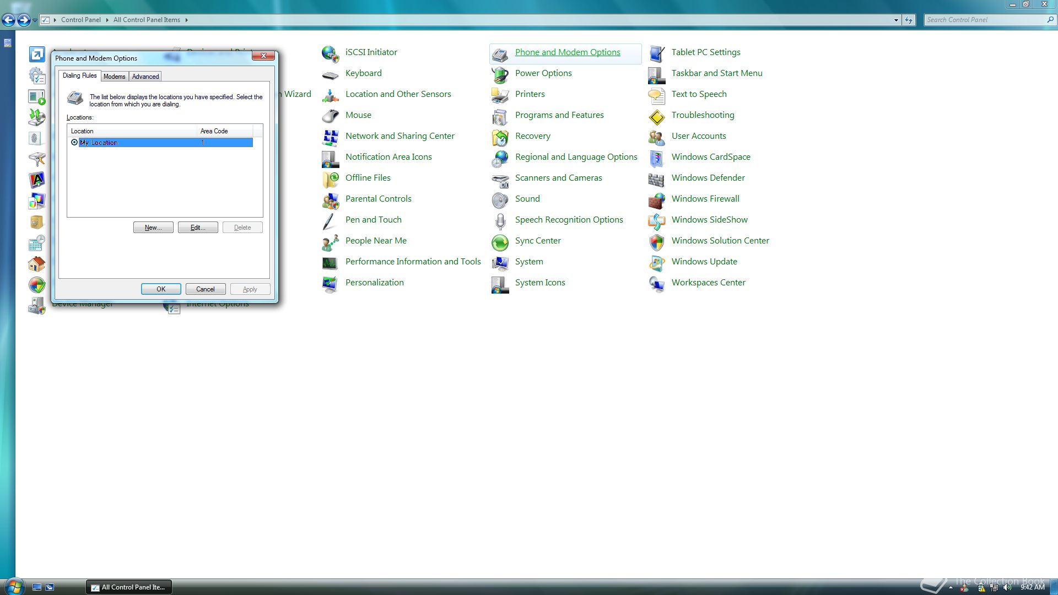Open the Notification Area Icons icon
Image resolution: width=1058 pixels, height=595 pixels.
pyautogui.click(x=330, y=158)
